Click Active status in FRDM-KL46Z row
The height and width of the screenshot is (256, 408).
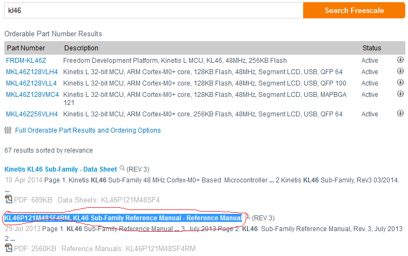coord(370,61)
